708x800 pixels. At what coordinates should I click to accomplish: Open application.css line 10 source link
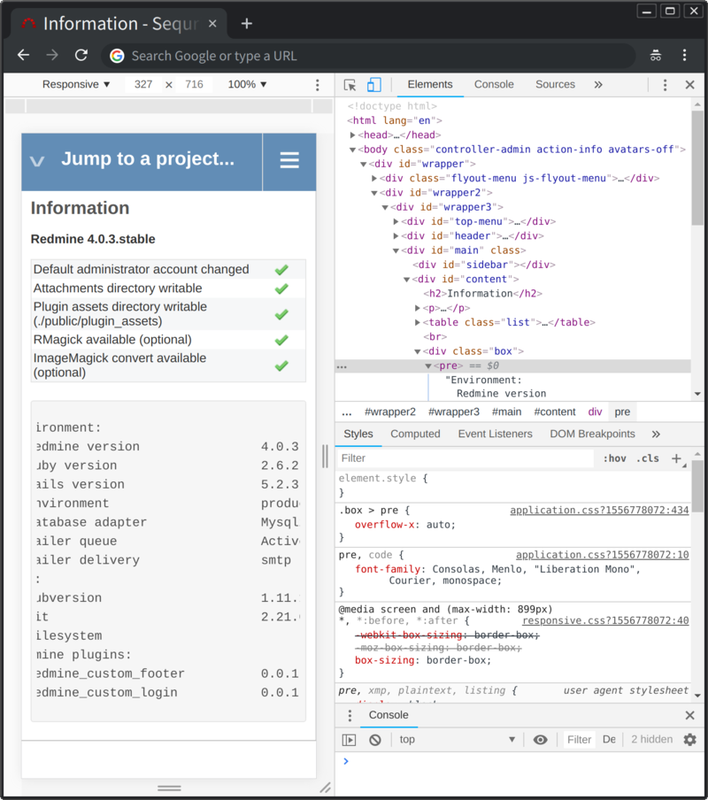[x=603, y=555]
